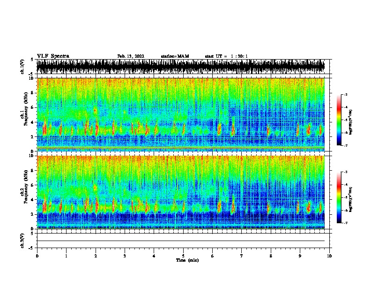The image size is (371, 287).
Task: Click the "ch.3(V)" axis label
Action: pos(22,241)
